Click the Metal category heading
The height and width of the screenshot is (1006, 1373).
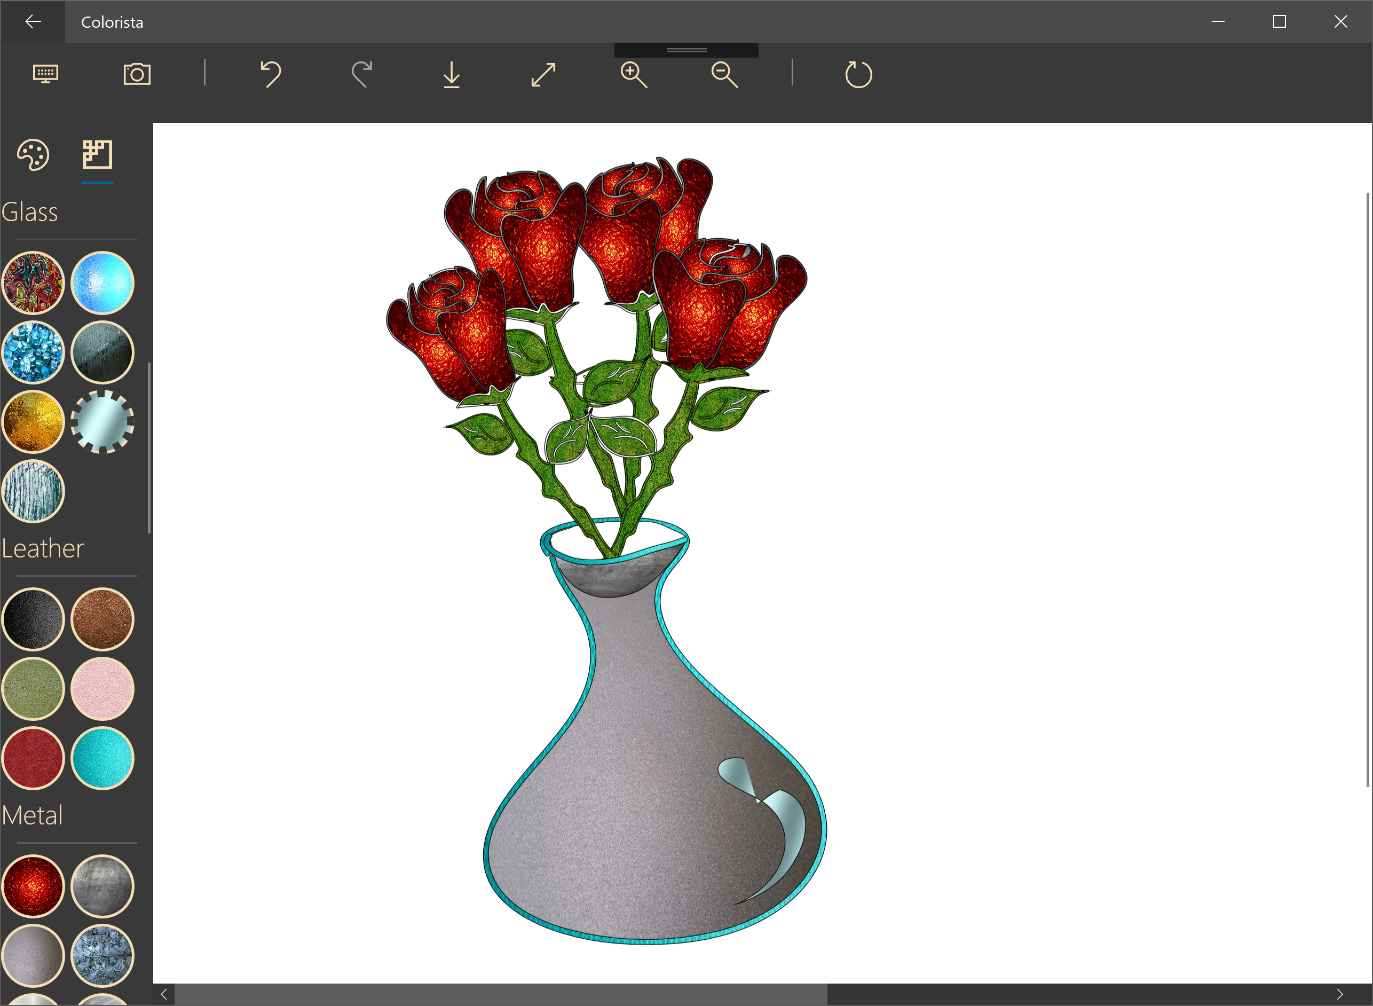(32, 815)
